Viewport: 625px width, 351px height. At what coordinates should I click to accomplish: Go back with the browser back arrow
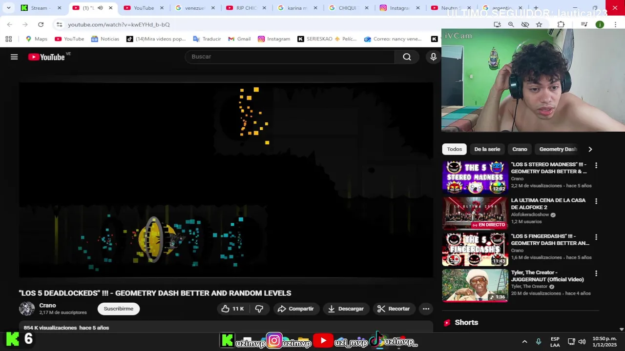click(x=10, y=24)
